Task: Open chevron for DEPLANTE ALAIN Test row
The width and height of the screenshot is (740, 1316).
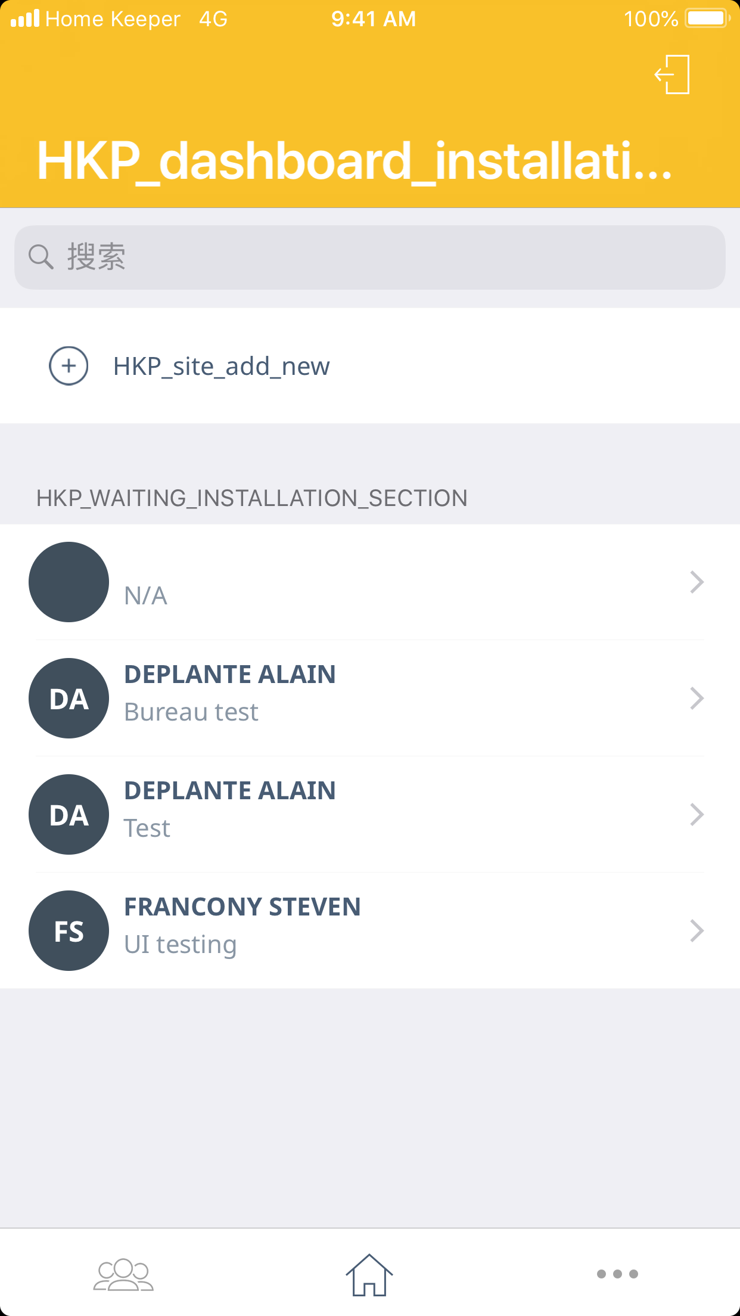Action: tap(697, 814)
